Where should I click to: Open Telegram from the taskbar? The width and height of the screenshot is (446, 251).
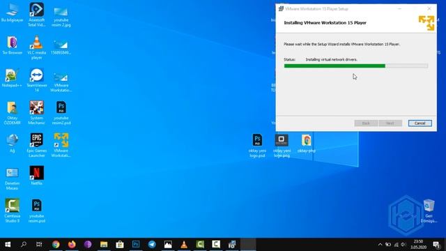[x=152, y=245]
